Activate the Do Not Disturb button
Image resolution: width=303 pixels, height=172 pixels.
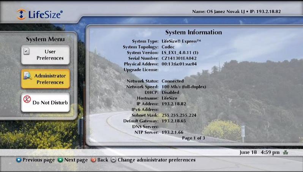click(x=46, y=103)
